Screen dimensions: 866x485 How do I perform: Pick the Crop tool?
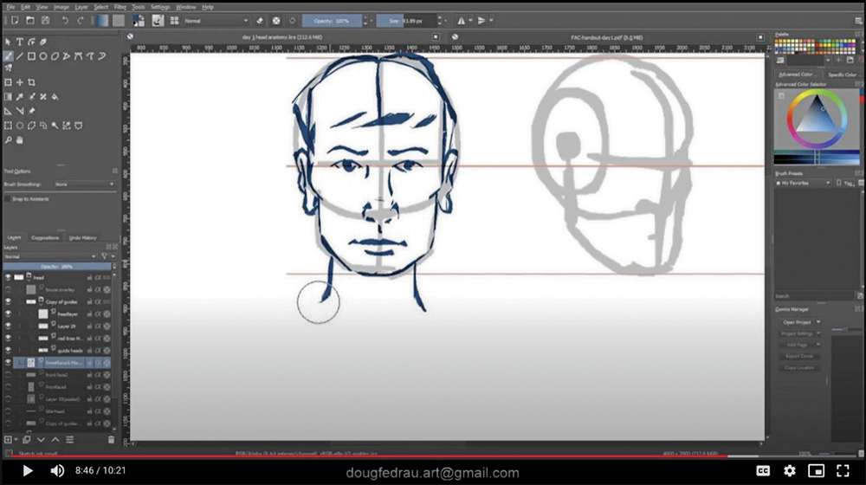32,82
